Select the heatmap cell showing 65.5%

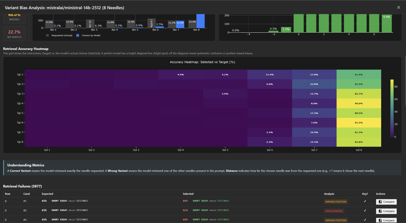tap(359, 84)
